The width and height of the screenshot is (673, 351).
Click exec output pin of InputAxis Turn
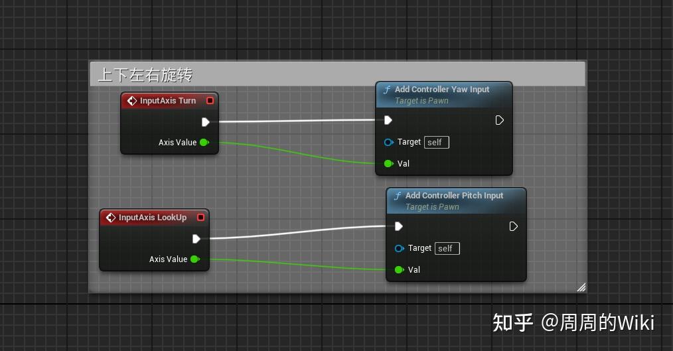pos(206,122)
